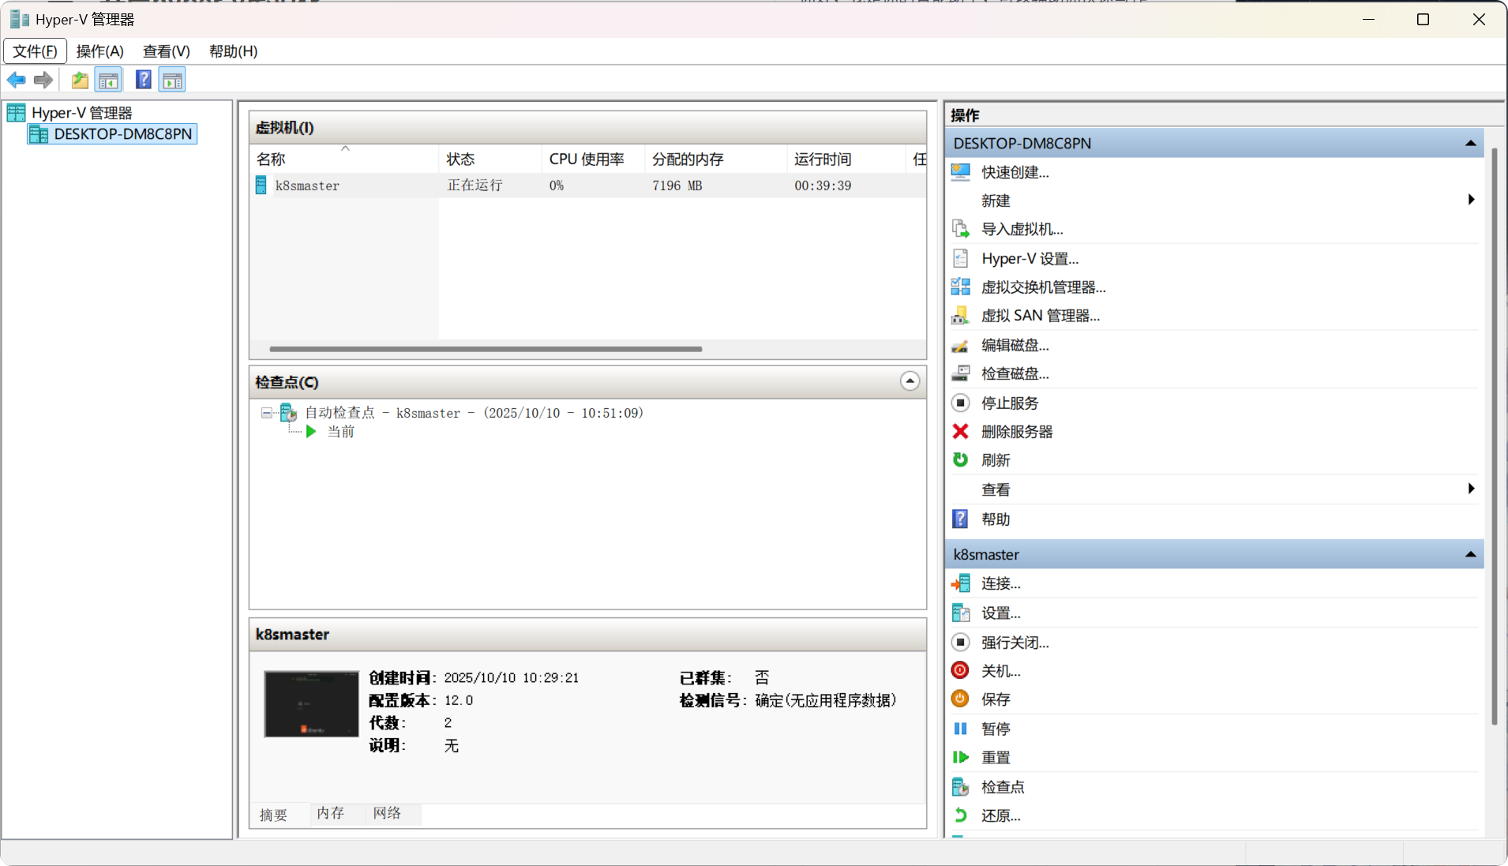Click the orange Save (保存) icon

(x=960, y=699)
